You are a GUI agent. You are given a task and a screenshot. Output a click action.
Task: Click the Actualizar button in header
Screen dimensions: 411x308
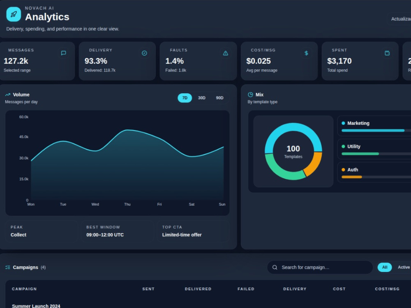[399, 19]
